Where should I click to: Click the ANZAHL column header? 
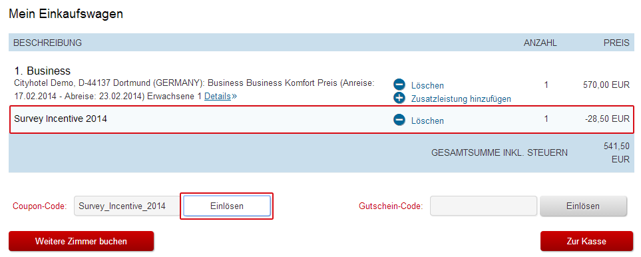(540, 43)
